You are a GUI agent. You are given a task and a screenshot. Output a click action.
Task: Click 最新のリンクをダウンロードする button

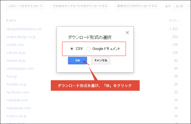137,6
